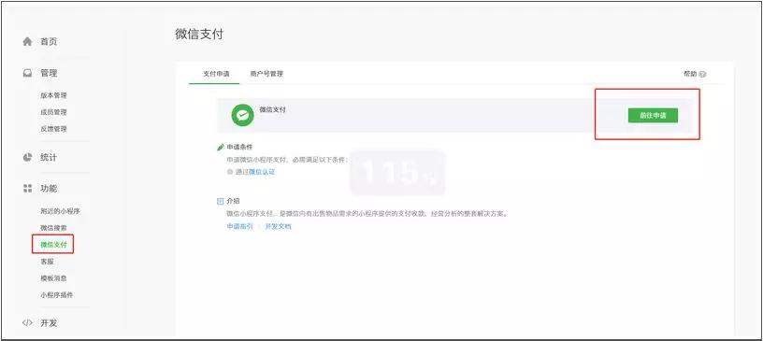Click the 微信支付 label beside the logo
The image size is (763, 341).
[x=273, y=110]
